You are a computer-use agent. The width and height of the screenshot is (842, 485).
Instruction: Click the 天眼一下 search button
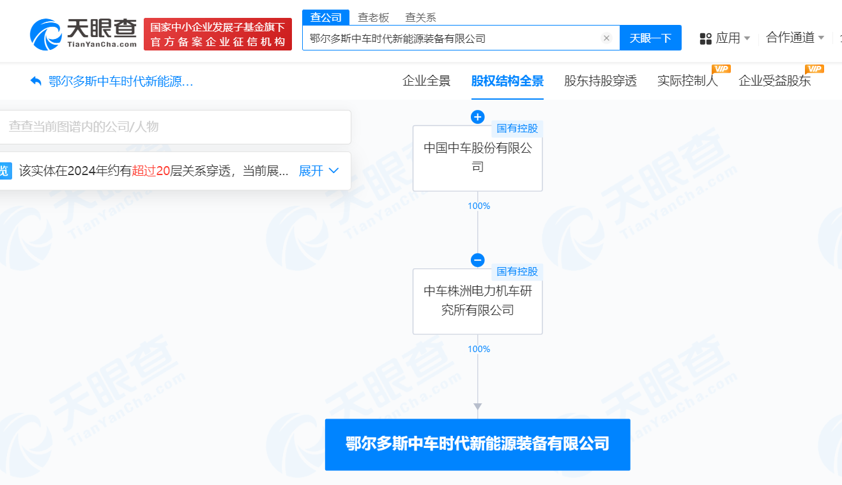tap(650, 38)
